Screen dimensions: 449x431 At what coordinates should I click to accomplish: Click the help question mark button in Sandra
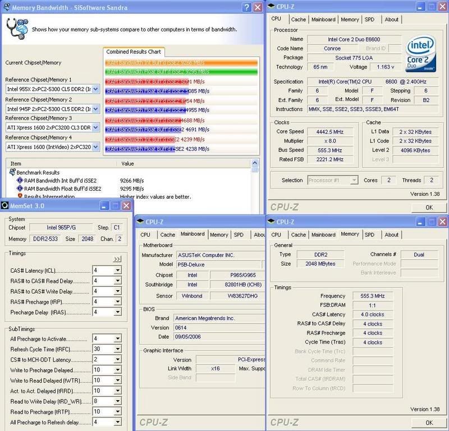pyautogui.click(x=246, y=7)
